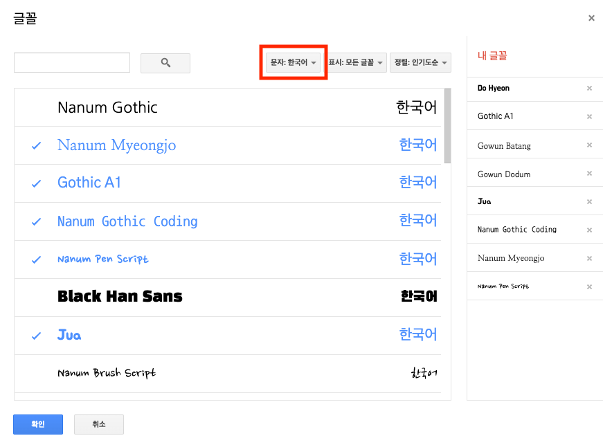
Task: Uncheck Gothic A1 in the font list
Action: point(36,184)
